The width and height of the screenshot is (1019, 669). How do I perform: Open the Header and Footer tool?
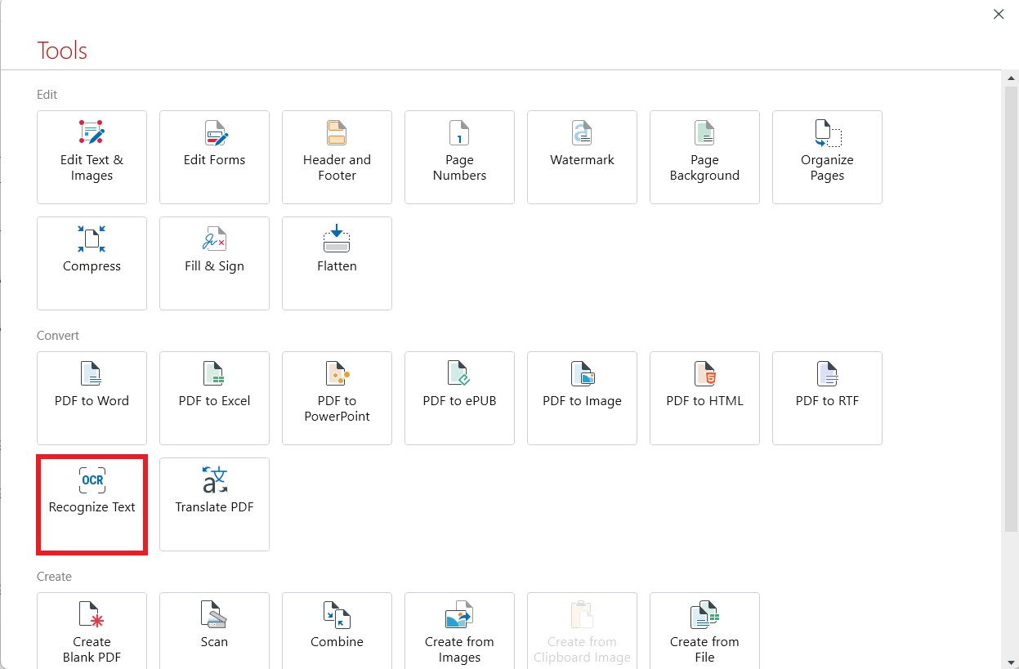click(x=337, y=157)
